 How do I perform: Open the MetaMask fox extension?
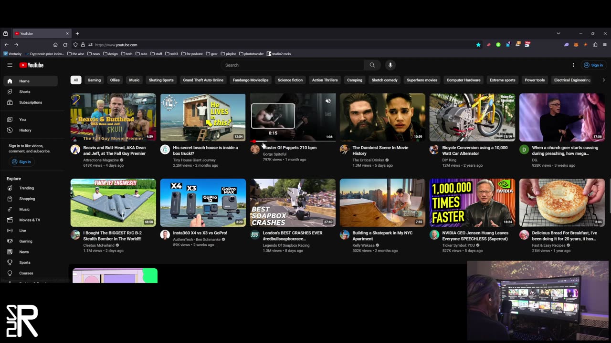click(576, 45)
